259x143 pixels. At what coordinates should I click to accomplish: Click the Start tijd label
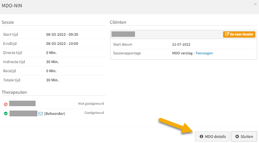(x=10, y=35)
